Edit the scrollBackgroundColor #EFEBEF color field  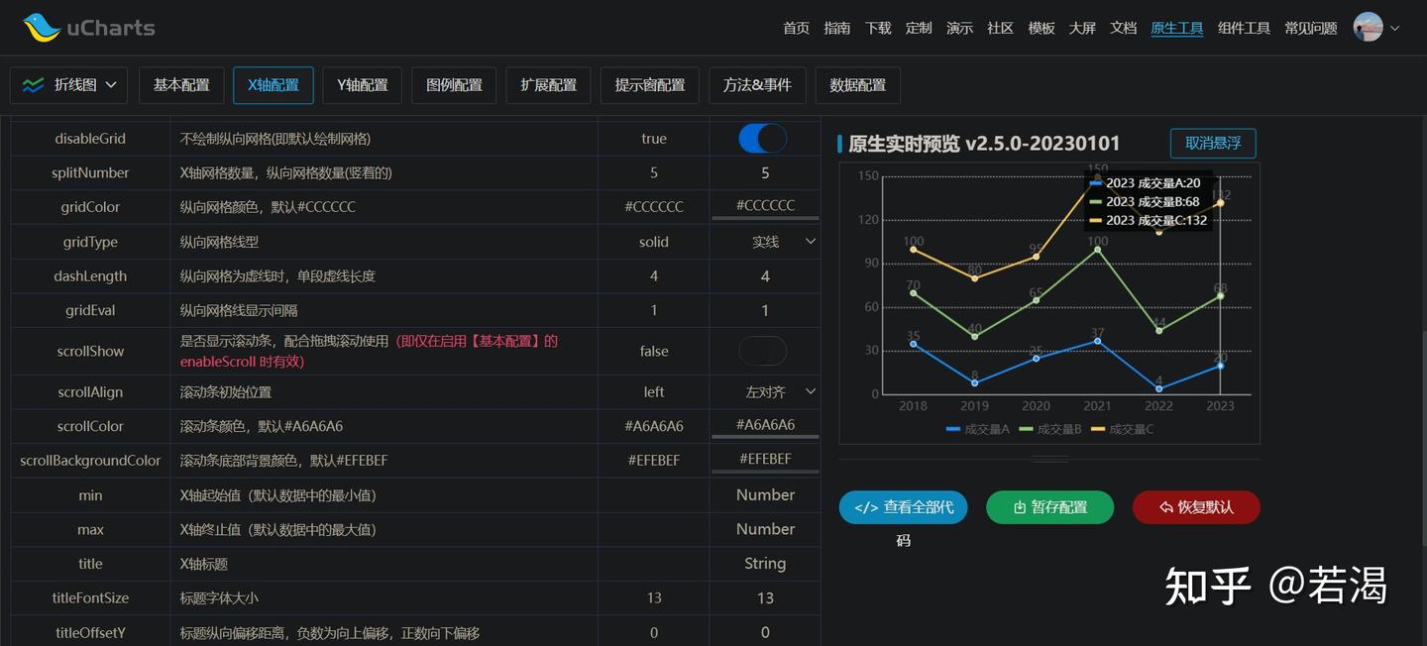765,460
